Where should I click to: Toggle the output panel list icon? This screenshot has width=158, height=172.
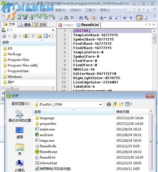click(145, 18)
